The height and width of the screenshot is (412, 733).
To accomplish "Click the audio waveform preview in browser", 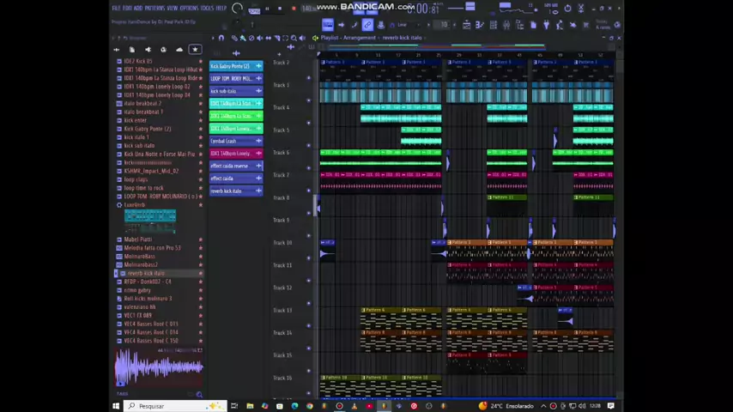I will click(x=159, y=367).
